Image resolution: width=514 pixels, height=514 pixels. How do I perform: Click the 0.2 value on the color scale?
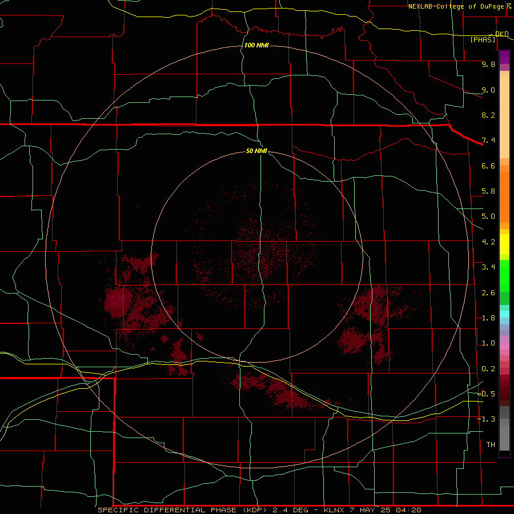488,369
